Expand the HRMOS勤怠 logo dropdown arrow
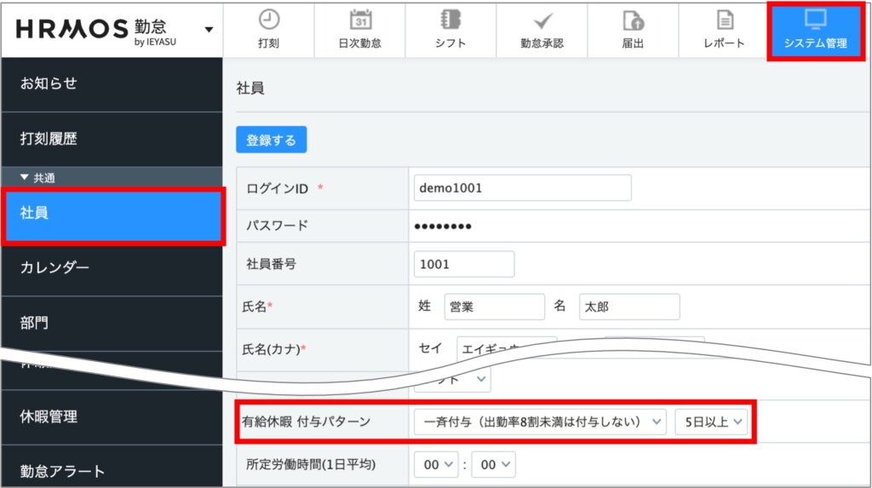The height and width of the screenshot is (488, 872). (x=209, y=30)
